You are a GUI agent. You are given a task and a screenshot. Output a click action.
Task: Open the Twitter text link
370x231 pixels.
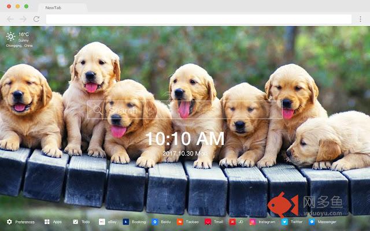click(297, 222)
